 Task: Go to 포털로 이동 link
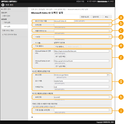point(80,1)
